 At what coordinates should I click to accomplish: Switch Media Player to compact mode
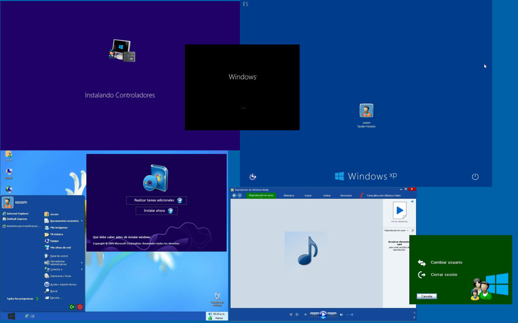pos(414,317)
